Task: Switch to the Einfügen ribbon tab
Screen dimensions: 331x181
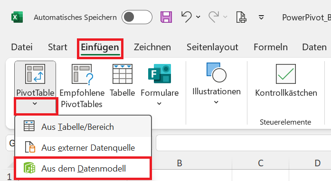Action: click(100, 47)
